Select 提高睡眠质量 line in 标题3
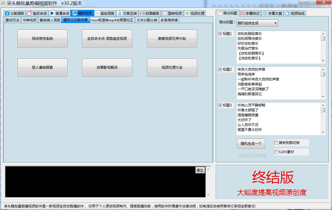This screenshot has width=332, height=210. click(248, 115)
